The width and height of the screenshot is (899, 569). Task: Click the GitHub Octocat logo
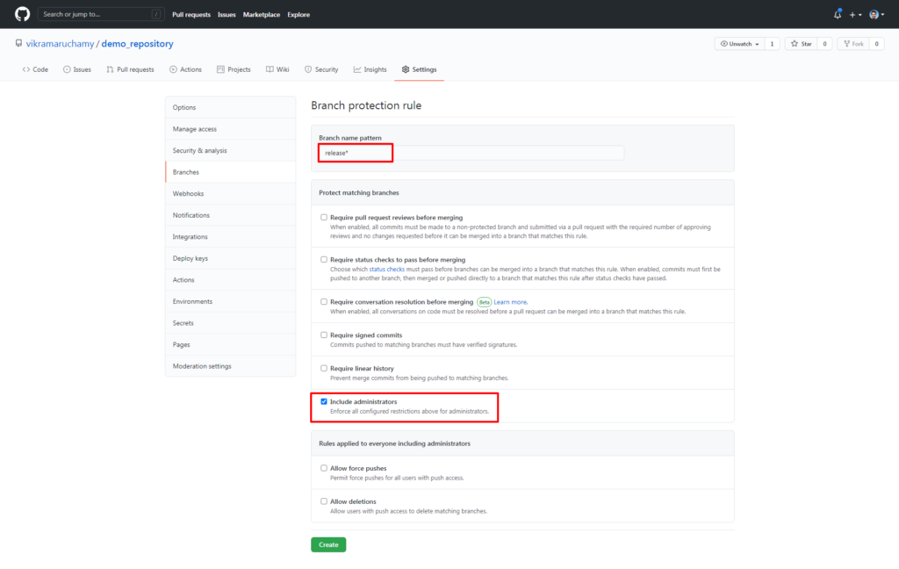click(x=22, y=14)
